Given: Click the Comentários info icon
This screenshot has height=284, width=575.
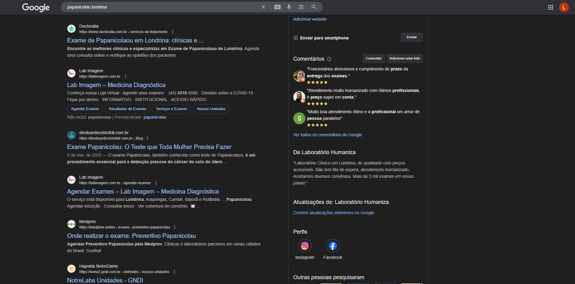Looking at the screenshot, I should pos(329,59).
